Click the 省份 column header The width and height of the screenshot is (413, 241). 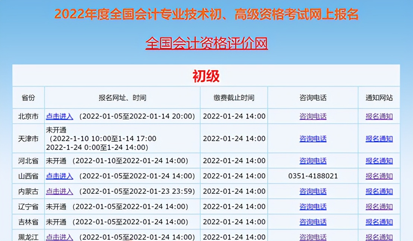tap(28, 97)
